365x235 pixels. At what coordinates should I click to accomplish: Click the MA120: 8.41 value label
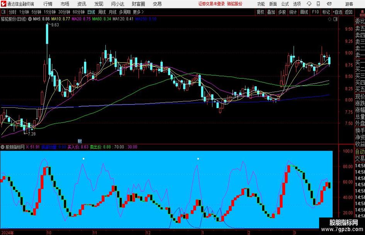[x=123, y=19]
